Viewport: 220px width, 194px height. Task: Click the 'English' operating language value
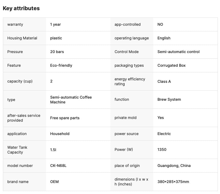pos(164,38)
